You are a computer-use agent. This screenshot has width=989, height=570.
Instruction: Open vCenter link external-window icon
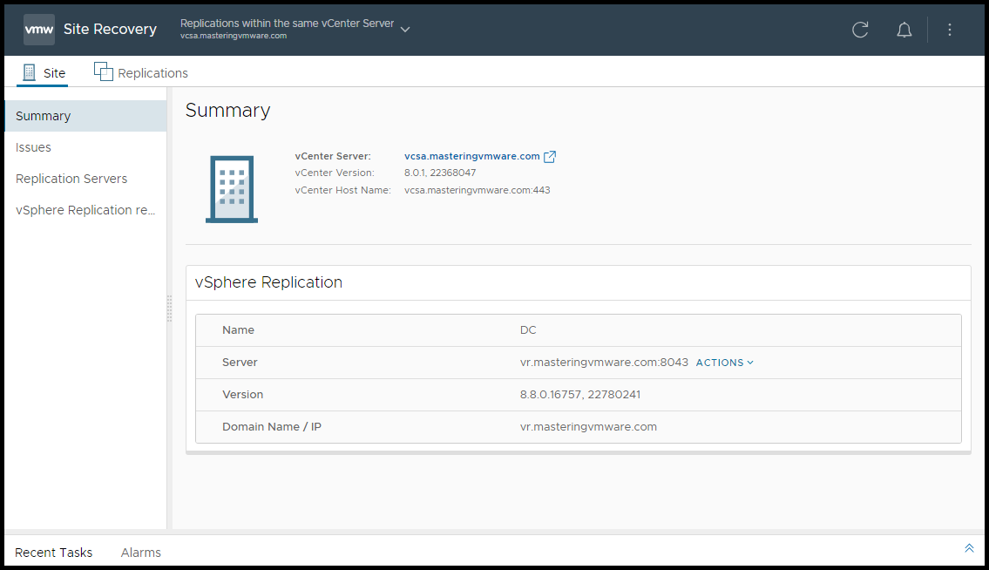click(x=549, y=157)
